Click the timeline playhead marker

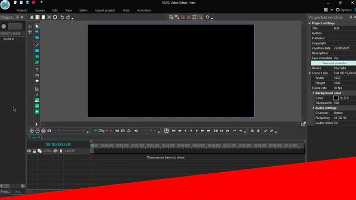(x=92, y=145)
